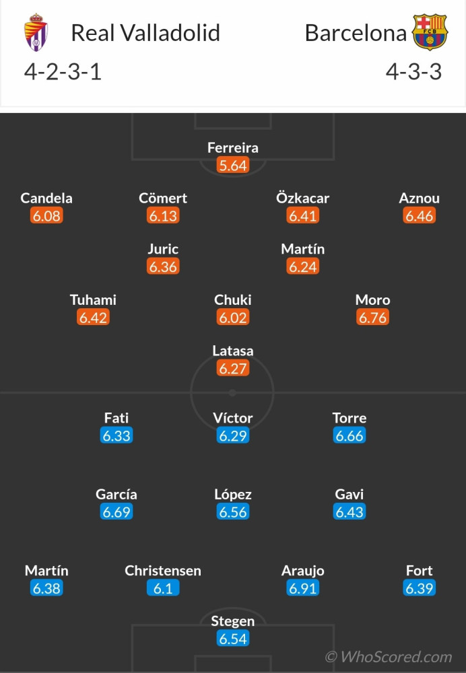Select Valladolid midfielder Juric rated 6.36

pyautogui.click(x=163, y=258)
